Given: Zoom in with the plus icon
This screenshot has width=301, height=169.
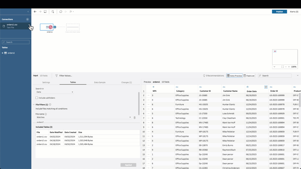Looking at the screenshot, I should tap(289, 67).
